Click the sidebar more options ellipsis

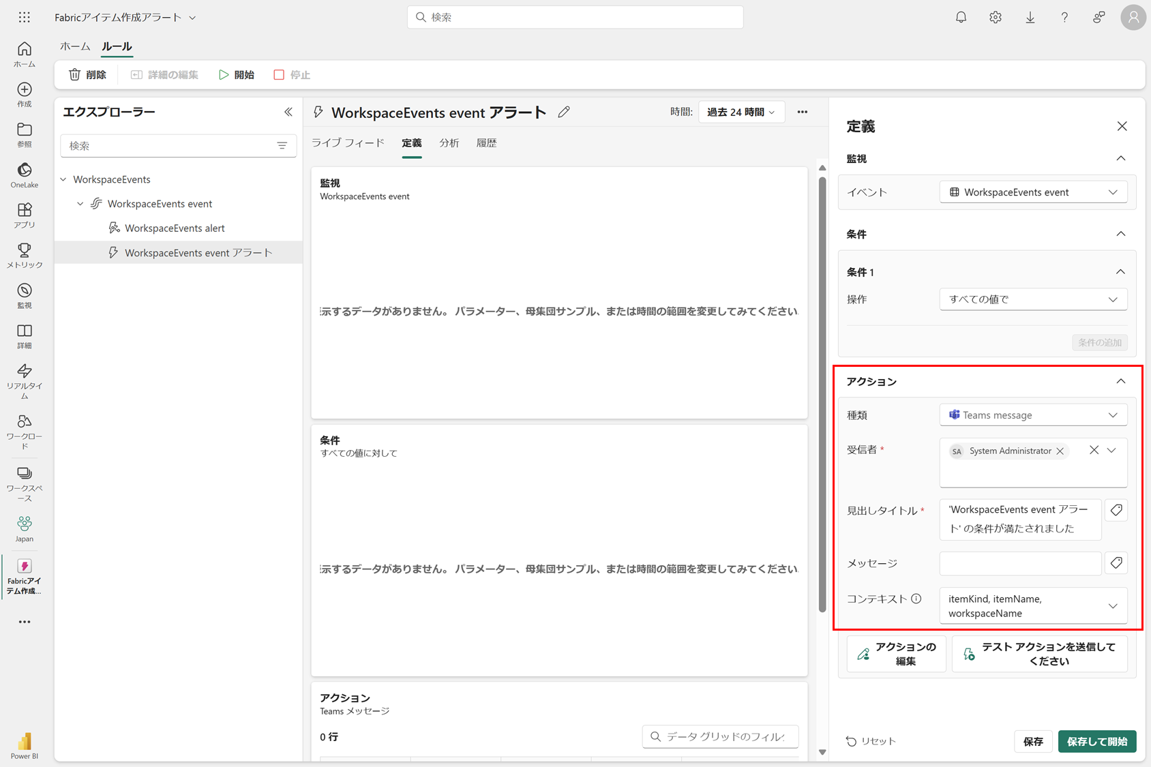point(25,622)
